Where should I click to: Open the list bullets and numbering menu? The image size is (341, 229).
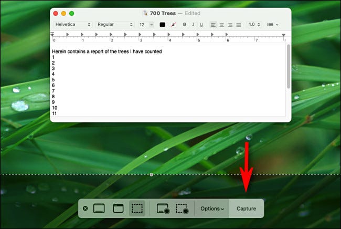272,25
